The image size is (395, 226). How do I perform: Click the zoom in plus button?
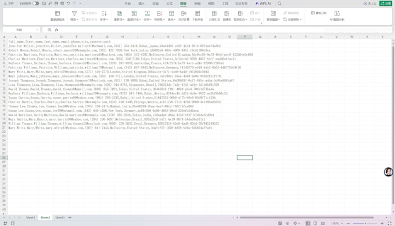click(x=382, y=223)
